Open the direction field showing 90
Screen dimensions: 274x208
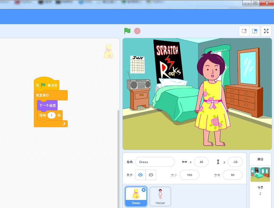pyautogui.click(x=232, y=175)
